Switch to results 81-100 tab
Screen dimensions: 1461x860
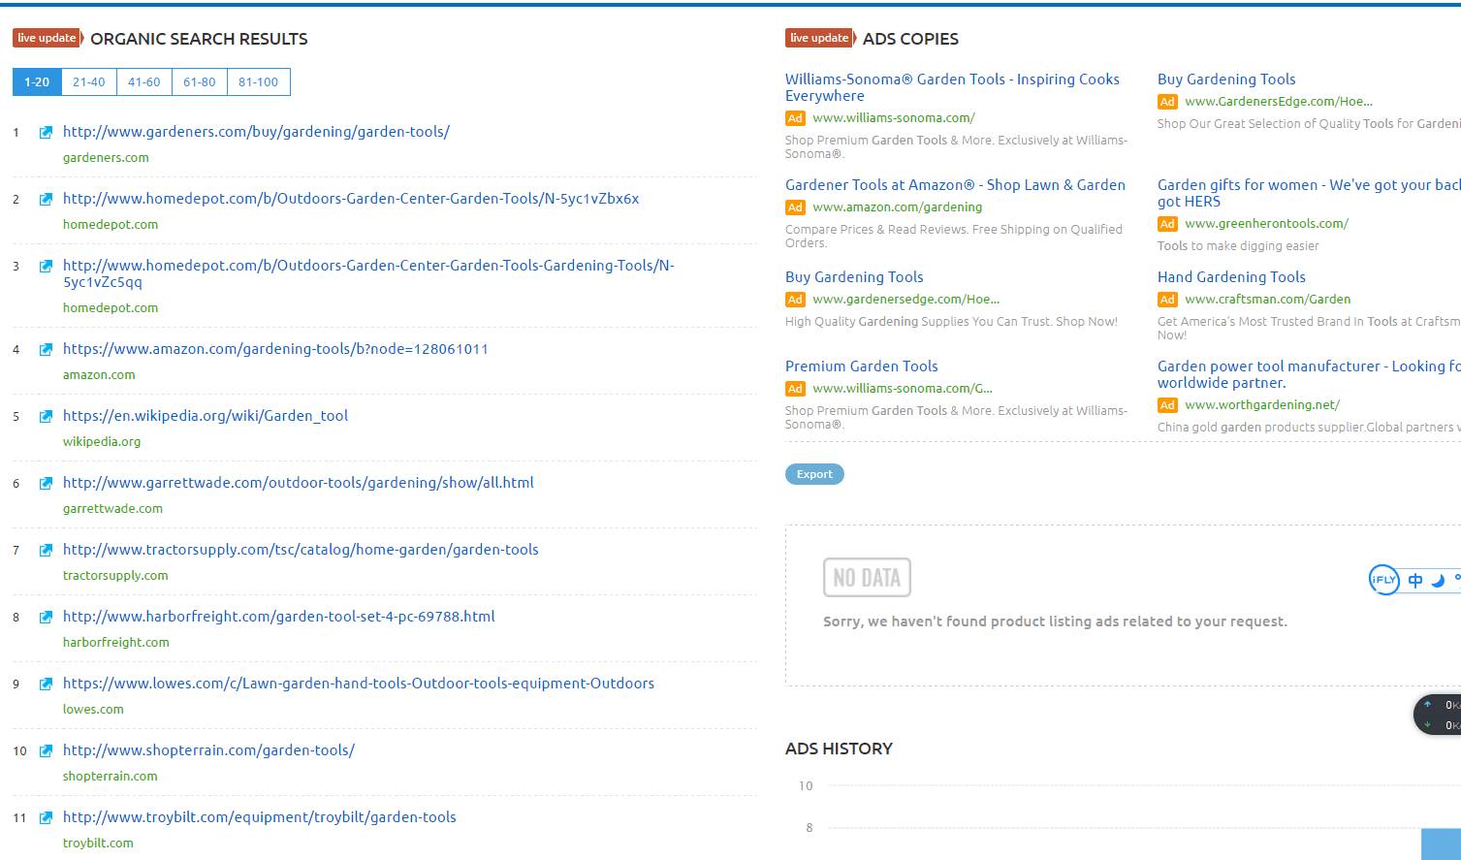259,82
